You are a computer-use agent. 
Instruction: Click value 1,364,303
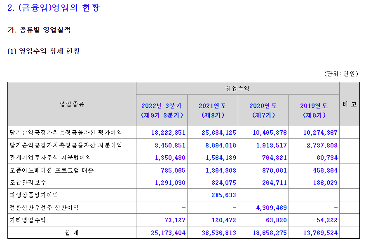coord(221,171)
